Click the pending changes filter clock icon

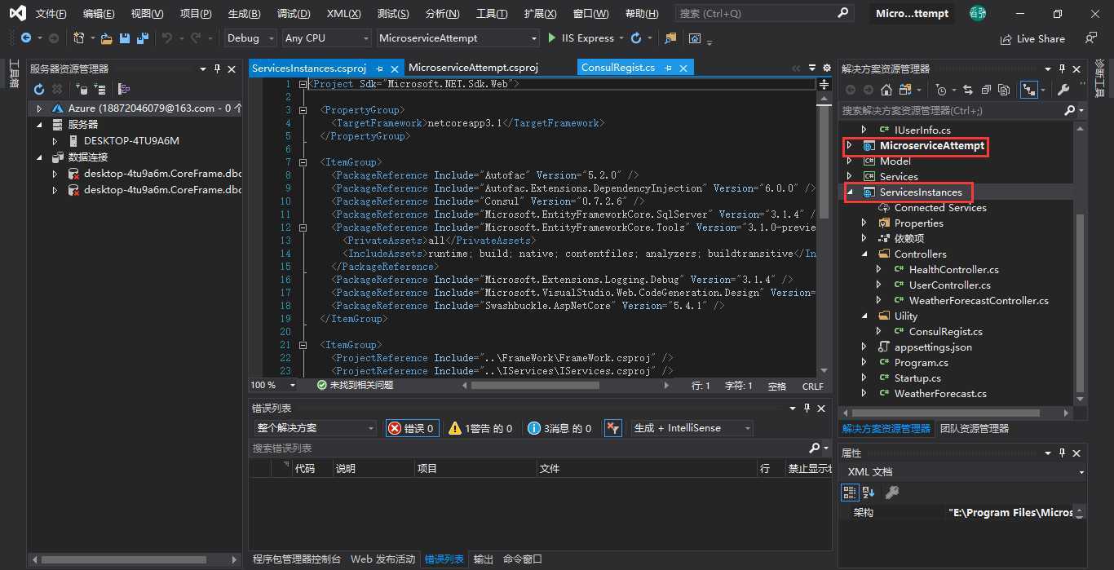[x=942, y=90]
